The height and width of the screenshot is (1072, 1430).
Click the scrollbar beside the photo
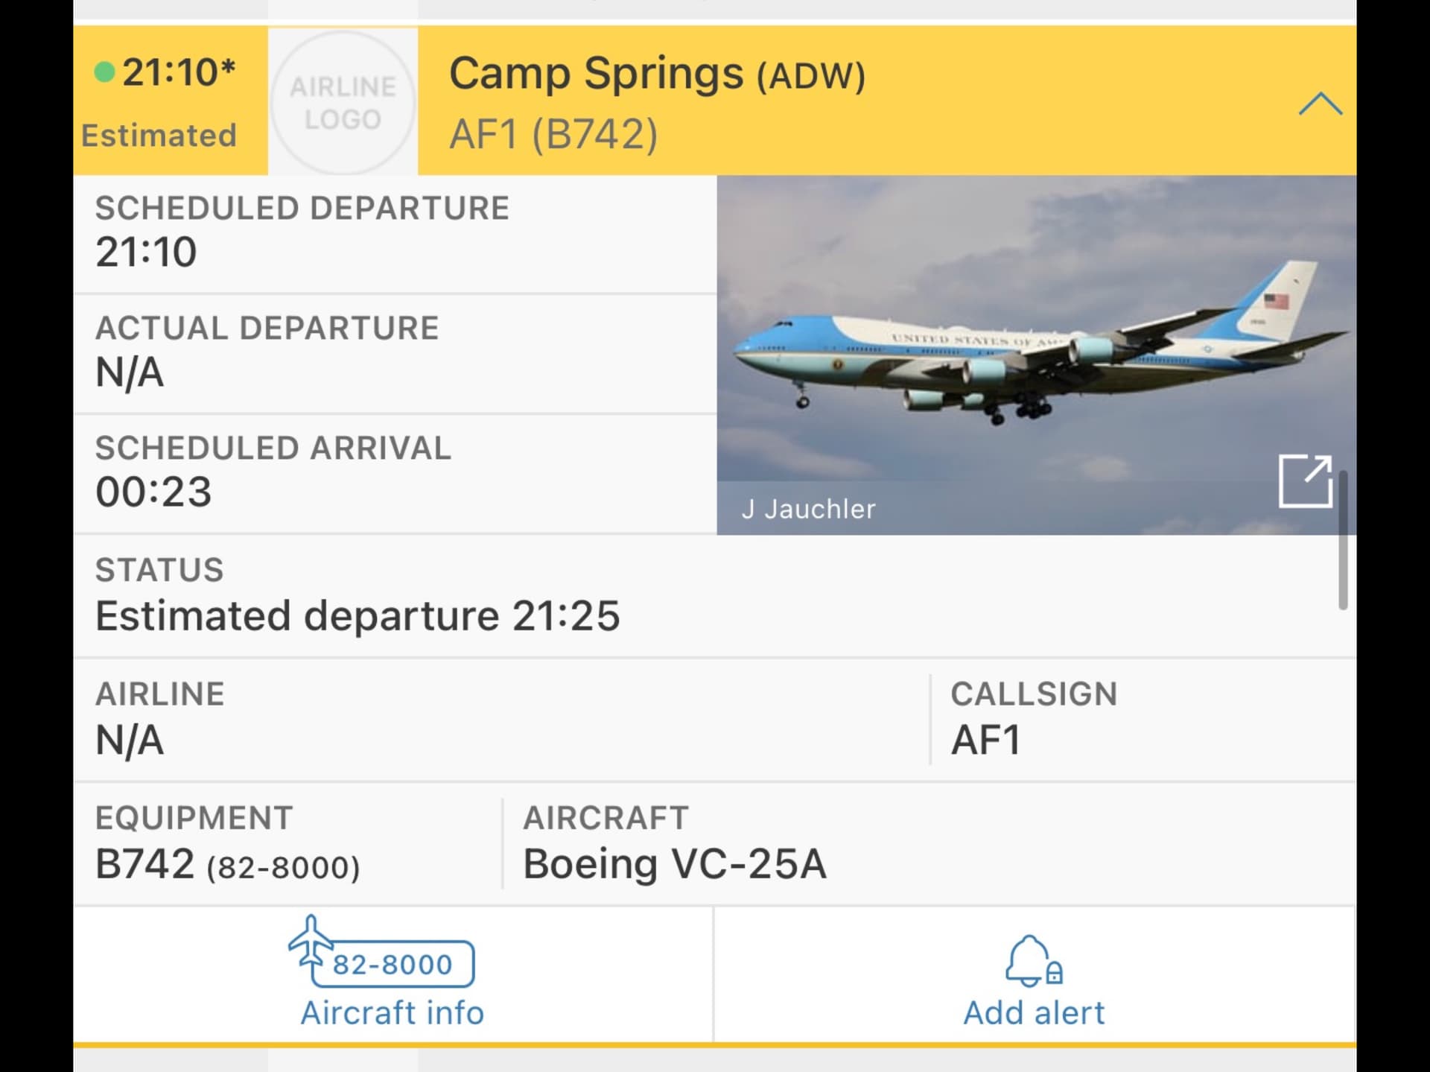pyautogui.click(x=1343, y=540)
